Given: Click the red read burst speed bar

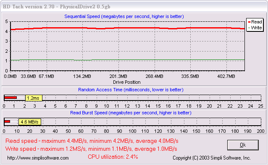Looking at the screenshot, I should tap(7, 121).
